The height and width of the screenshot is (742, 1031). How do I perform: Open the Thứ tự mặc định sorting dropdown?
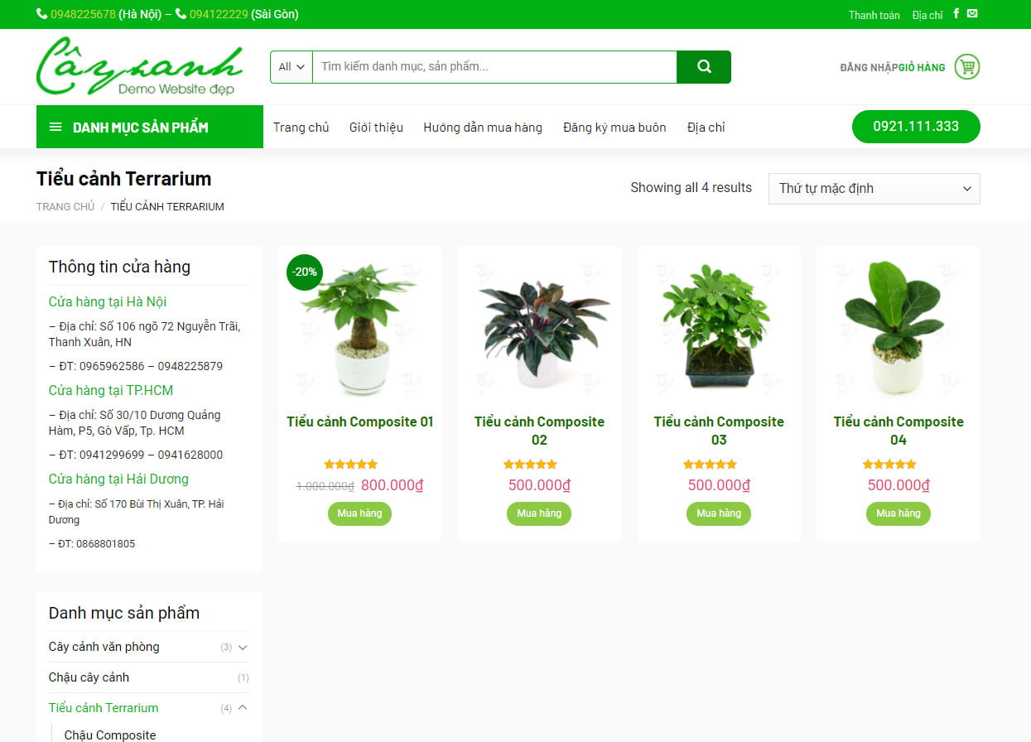pos(874,189)
